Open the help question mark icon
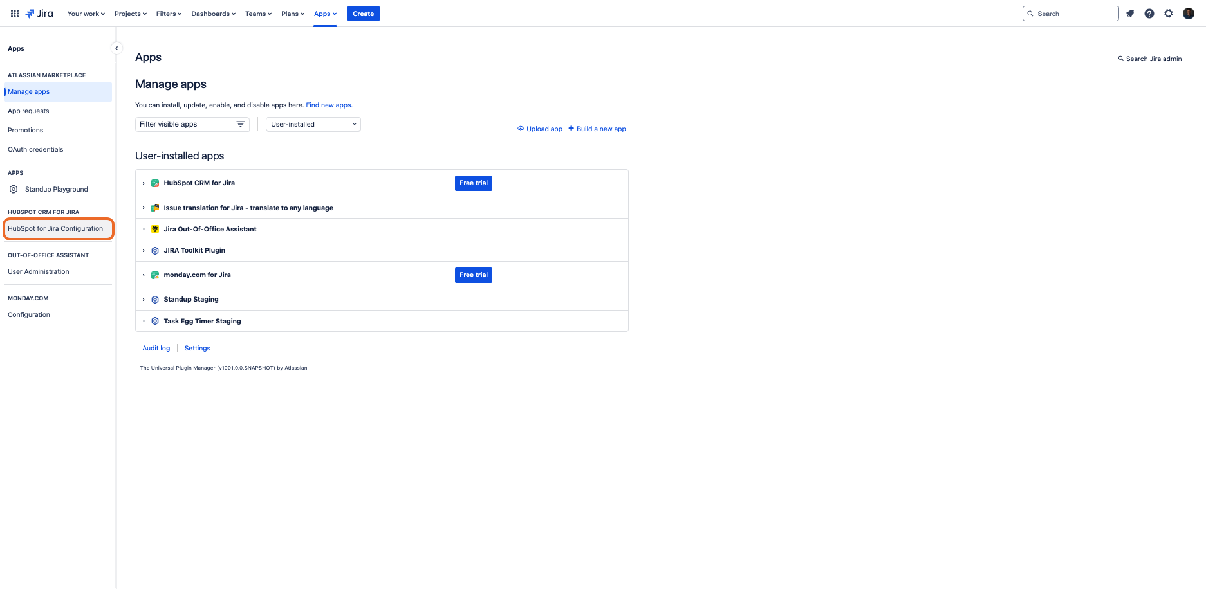The width and height of the screenshot is (1206, 589). [x=1149, y=14]
